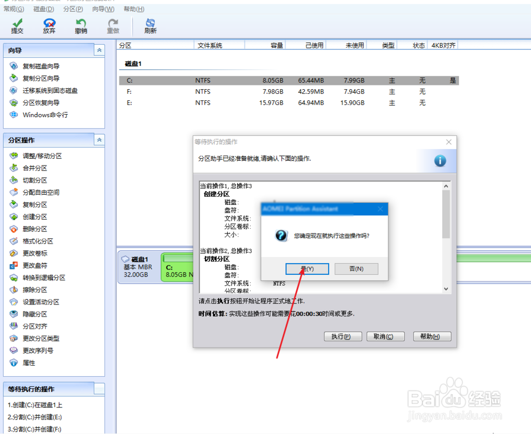Select the 转换到逻辑分区 icon
531x434 pixels.
[x=14, y=277]
